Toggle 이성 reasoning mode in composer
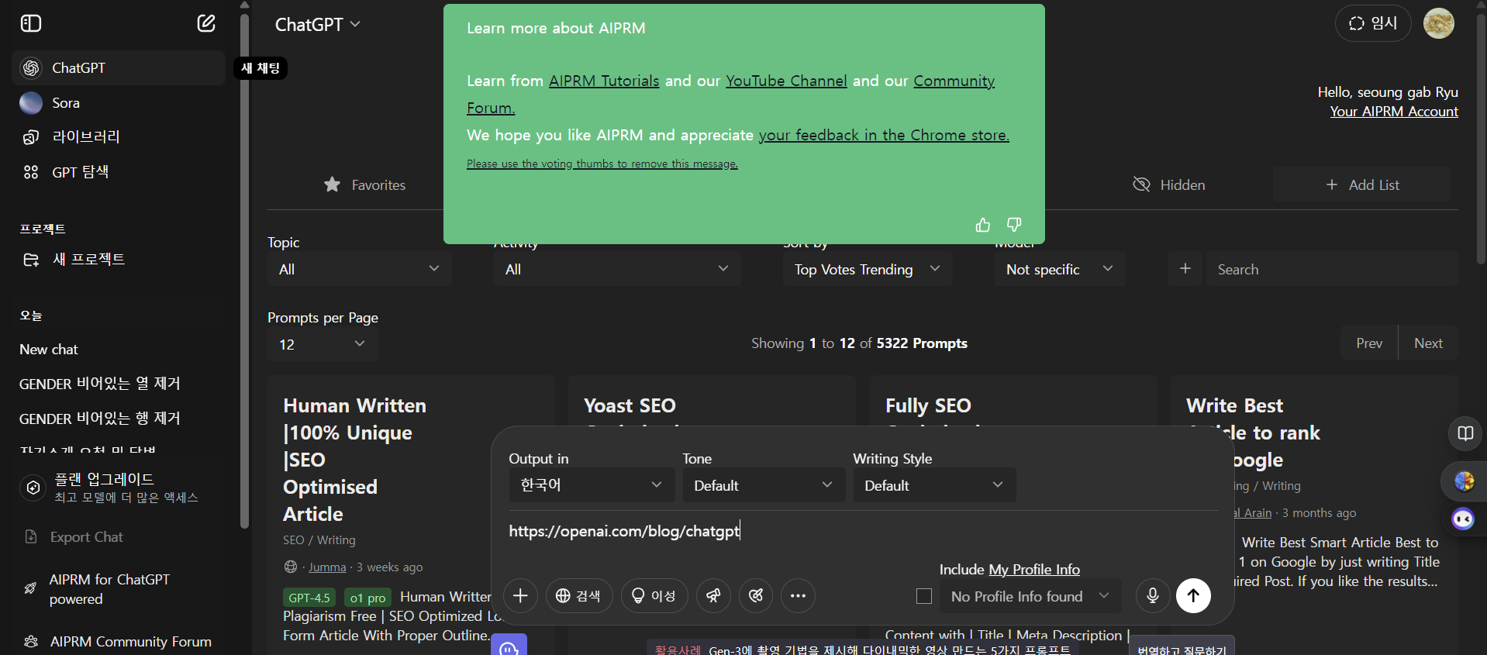 click(654, 595)
